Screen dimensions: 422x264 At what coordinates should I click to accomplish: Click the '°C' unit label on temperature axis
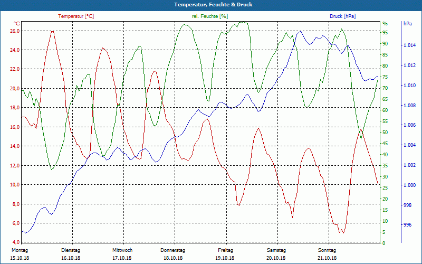pos(16,23)
